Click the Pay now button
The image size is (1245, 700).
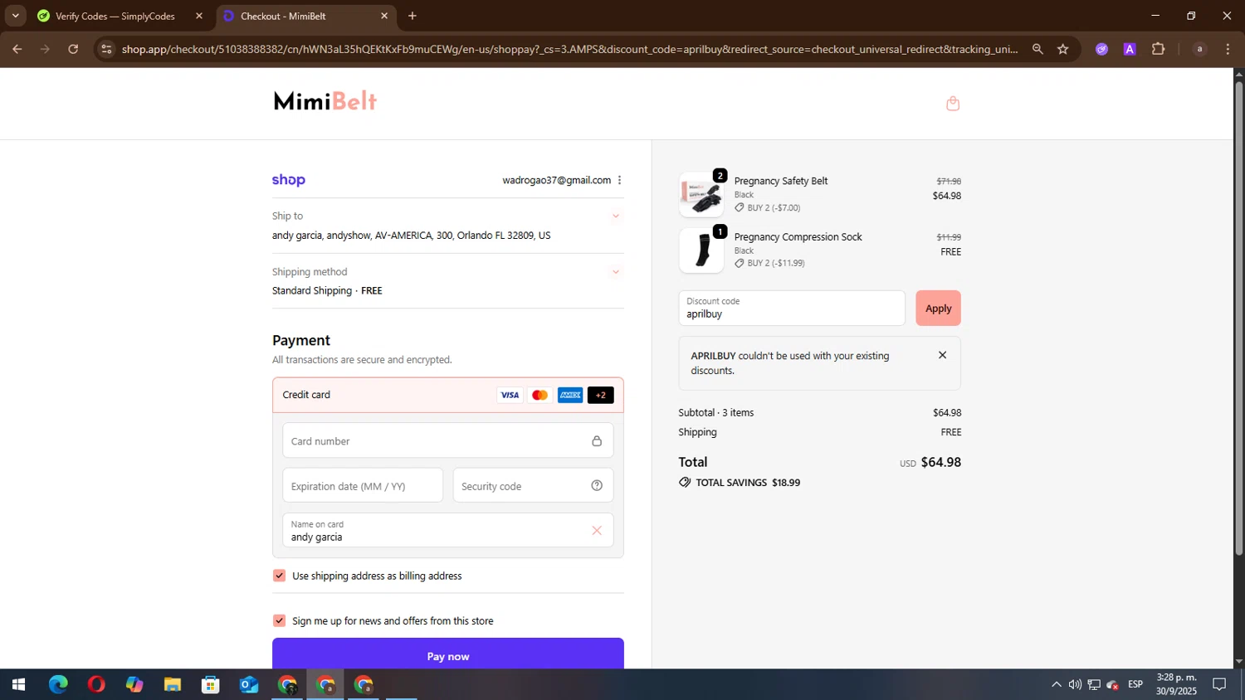click(448, 654)
